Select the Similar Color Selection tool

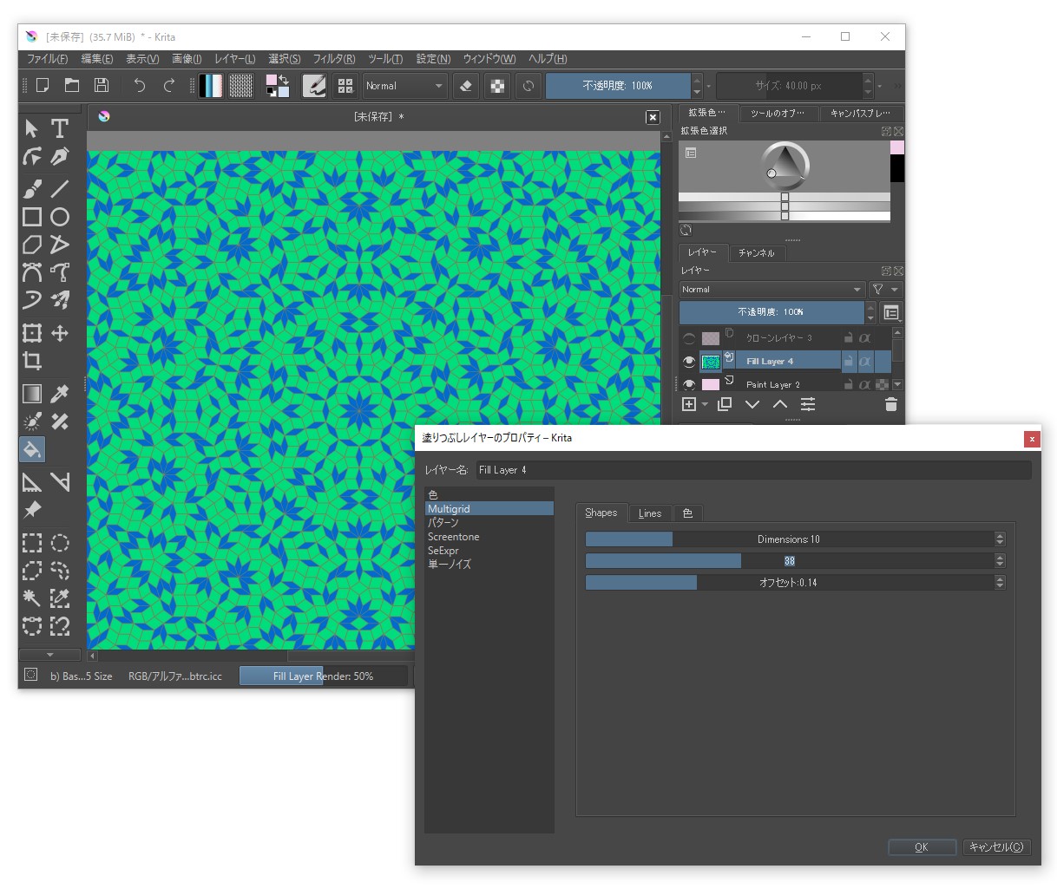60,598
